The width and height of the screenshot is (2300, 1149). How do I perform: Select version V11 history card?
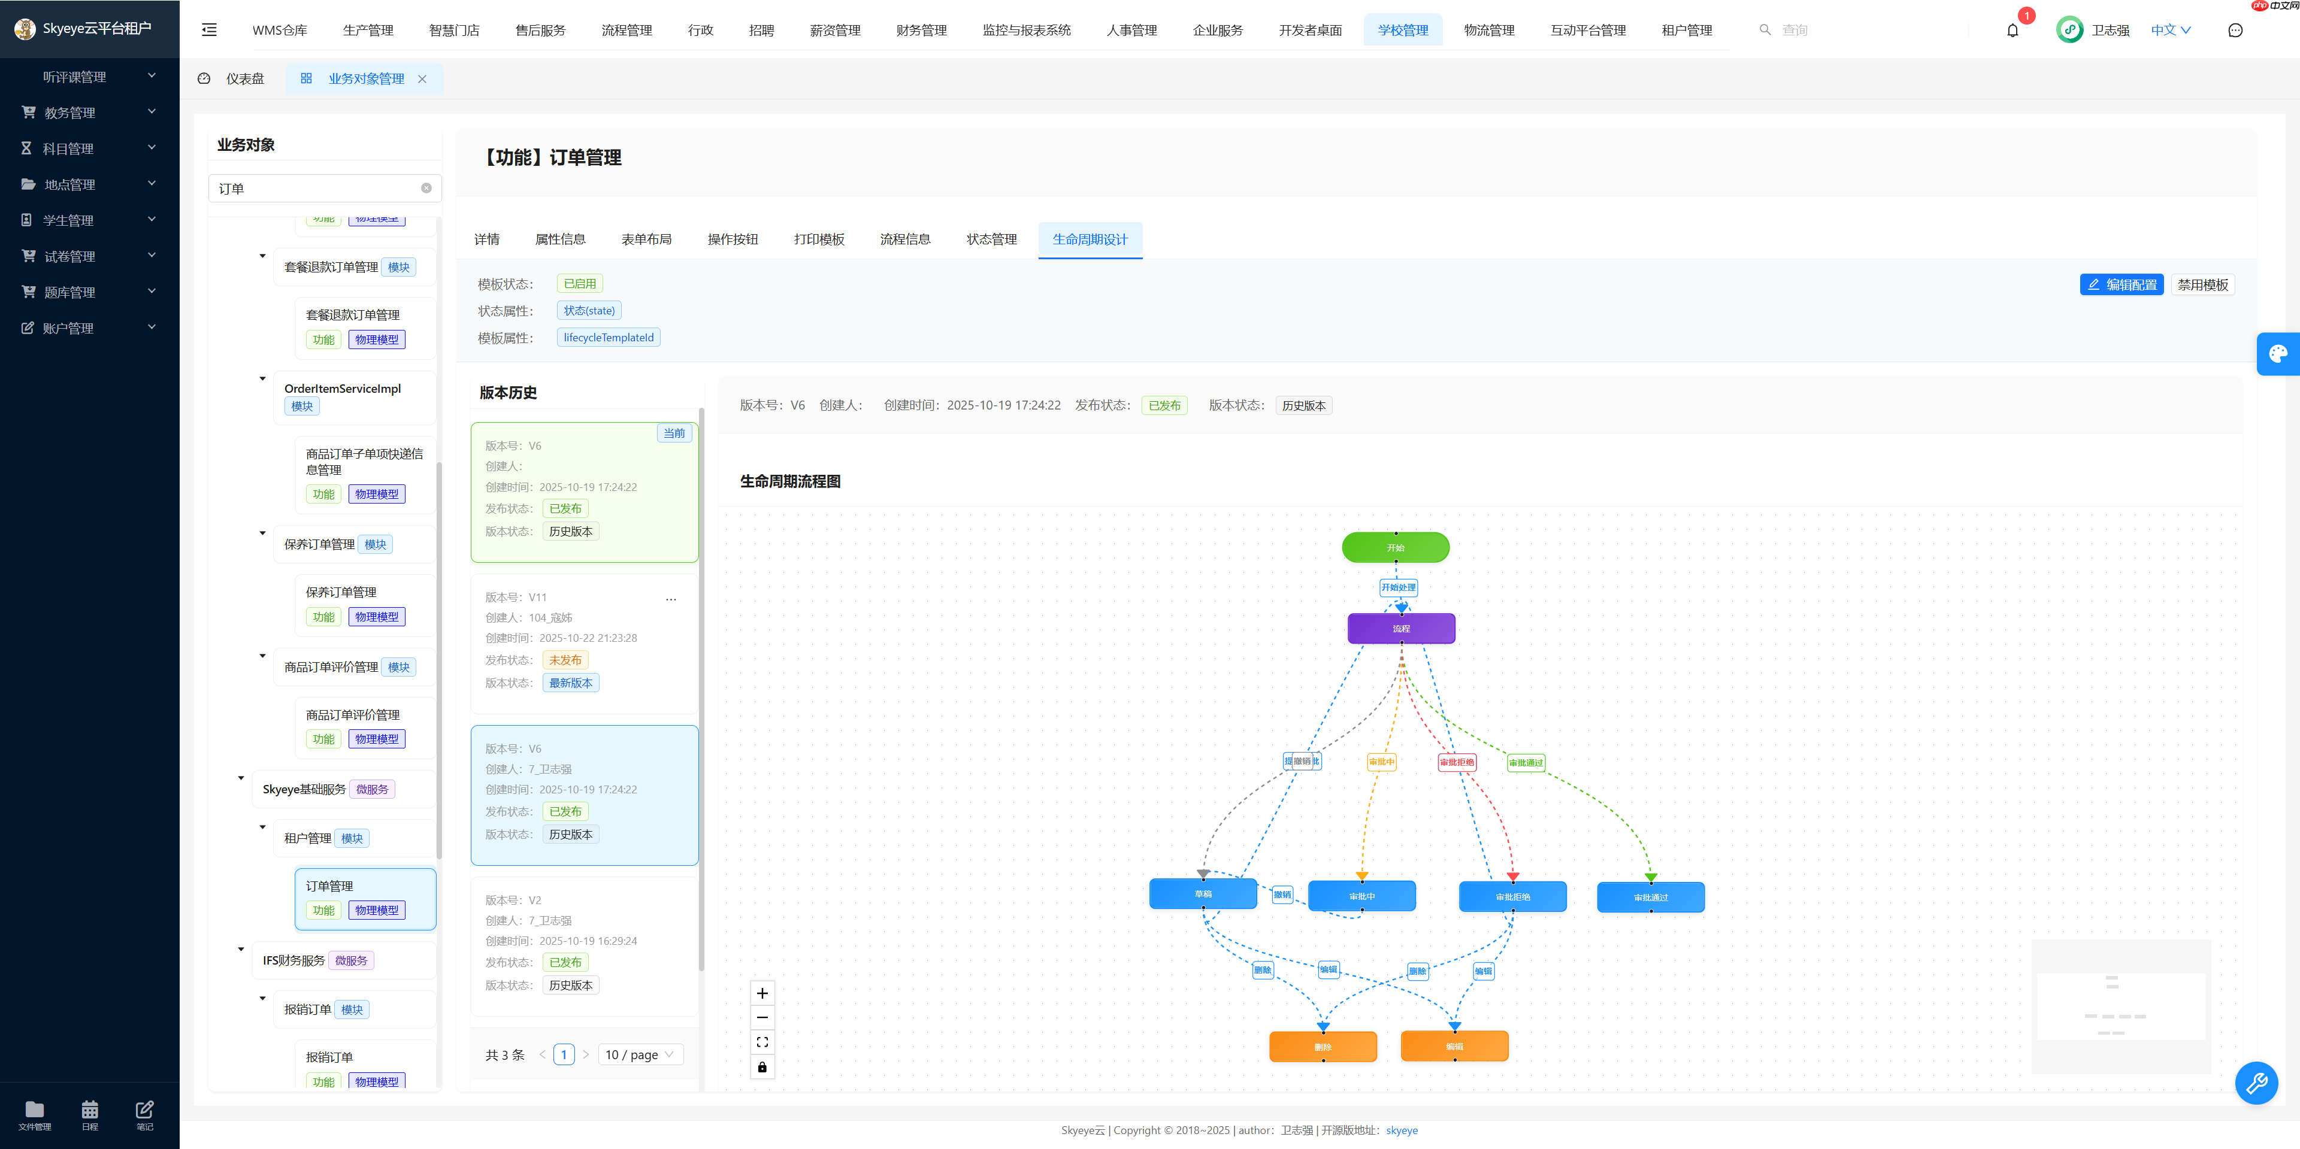(x=584, y=639)
